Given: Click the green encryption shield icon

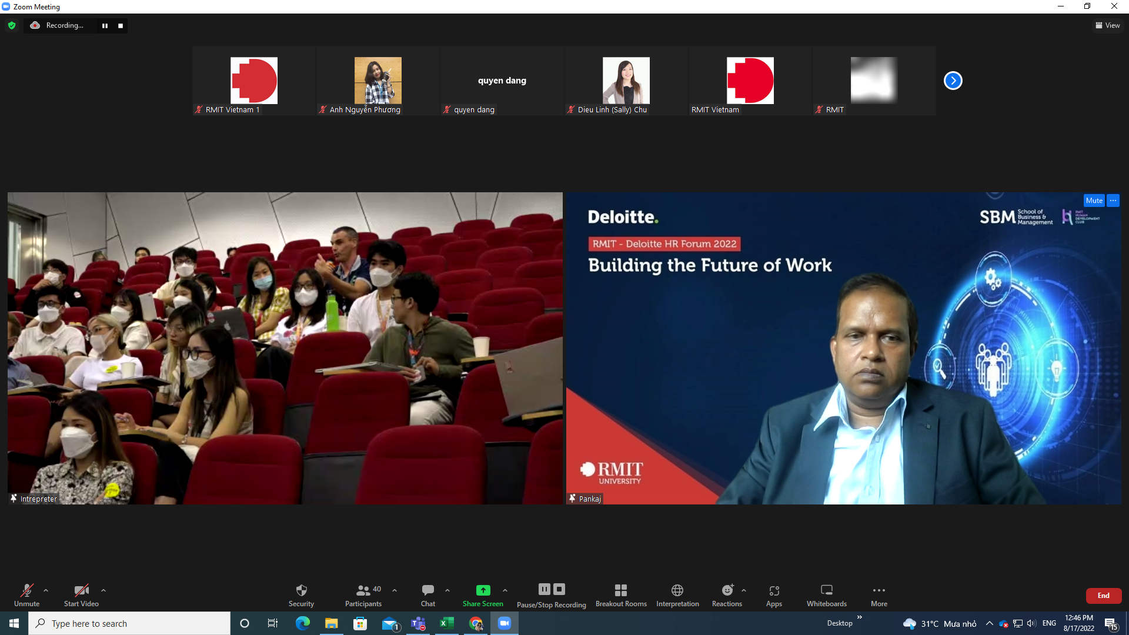Looking at the screenshot, I should click(x=12, y=26).
